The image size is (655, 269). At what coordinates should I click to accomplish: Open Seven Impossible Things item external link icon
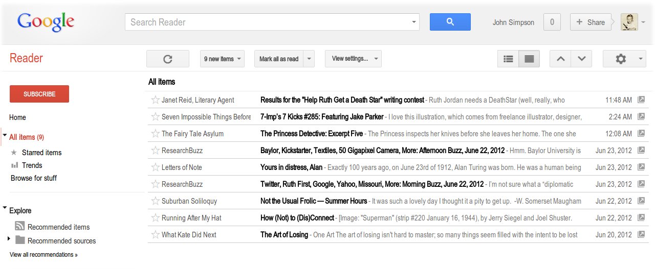(641, 116)
